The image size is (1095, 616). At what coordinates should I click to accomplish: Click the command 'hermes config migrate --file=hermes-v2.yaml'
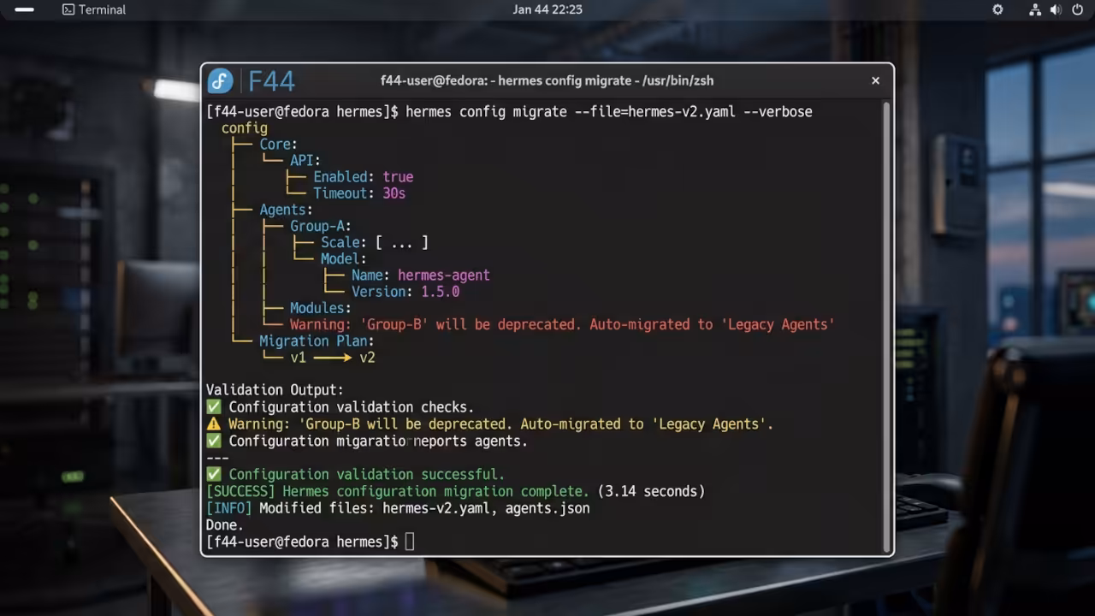571,111
